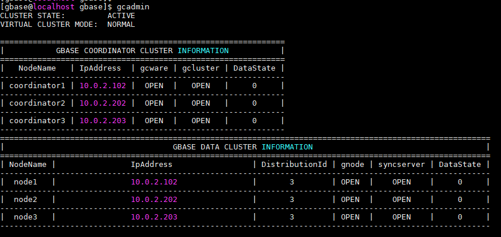Screen dimensions: 501x237
Task: Click cyan 'INFORMATION' in the coordinator cluster heading
Action: (203, 51)
